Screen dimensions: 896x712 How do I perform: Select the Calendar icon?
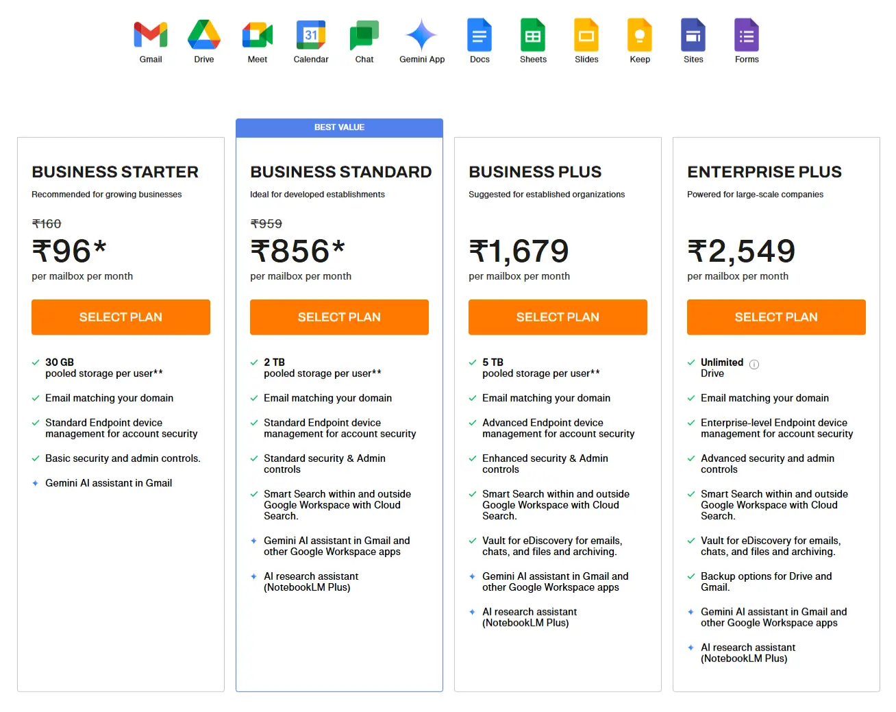tap(310, 33)
